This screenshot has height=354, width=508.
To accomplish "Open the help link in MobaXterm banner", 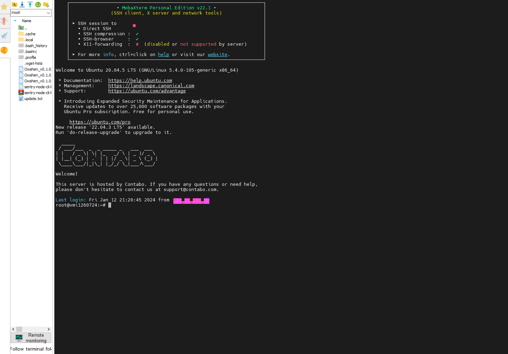I will [164, 55].
